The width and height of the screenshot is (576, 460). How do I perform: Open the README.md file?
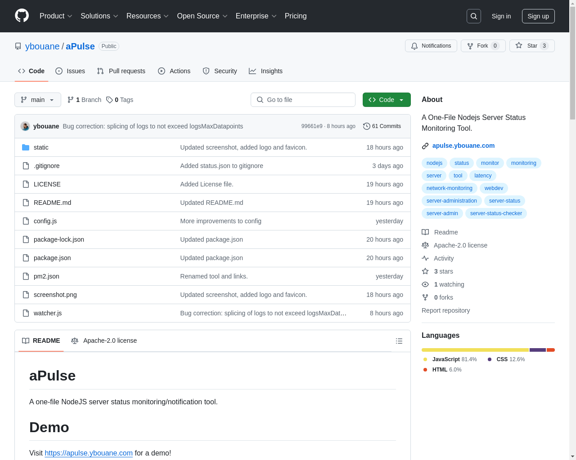point(52,203)
